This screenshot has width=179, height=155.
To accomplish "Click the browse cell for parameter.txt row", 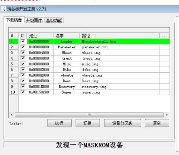I will pos(165,47).
